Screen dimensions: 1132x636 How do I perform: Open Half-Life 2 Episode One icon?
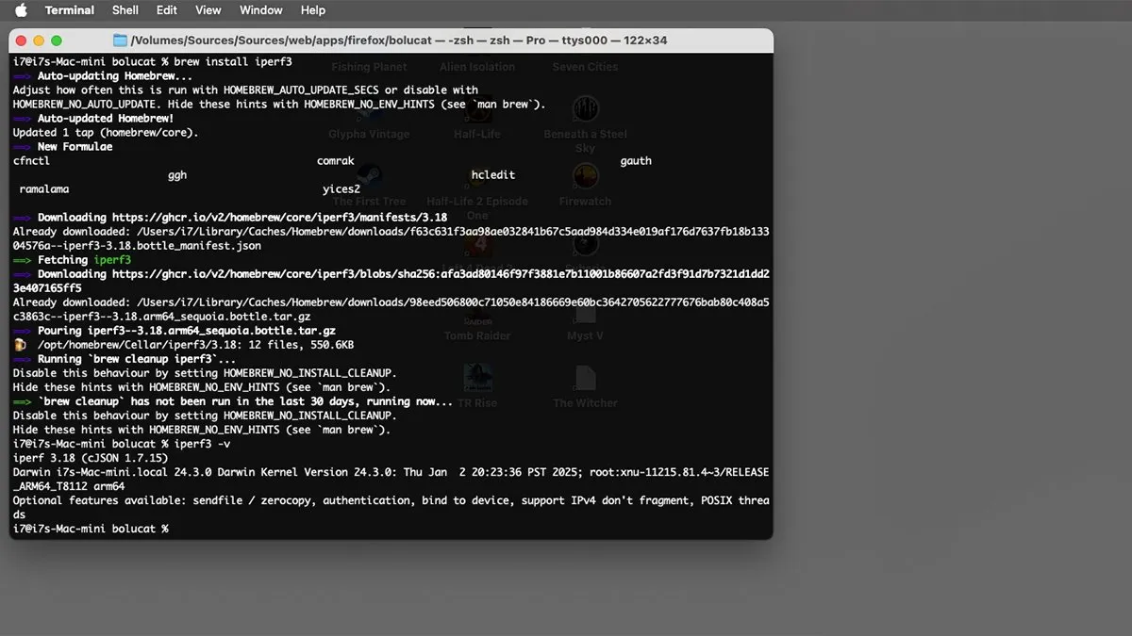(x=476, y=179)
